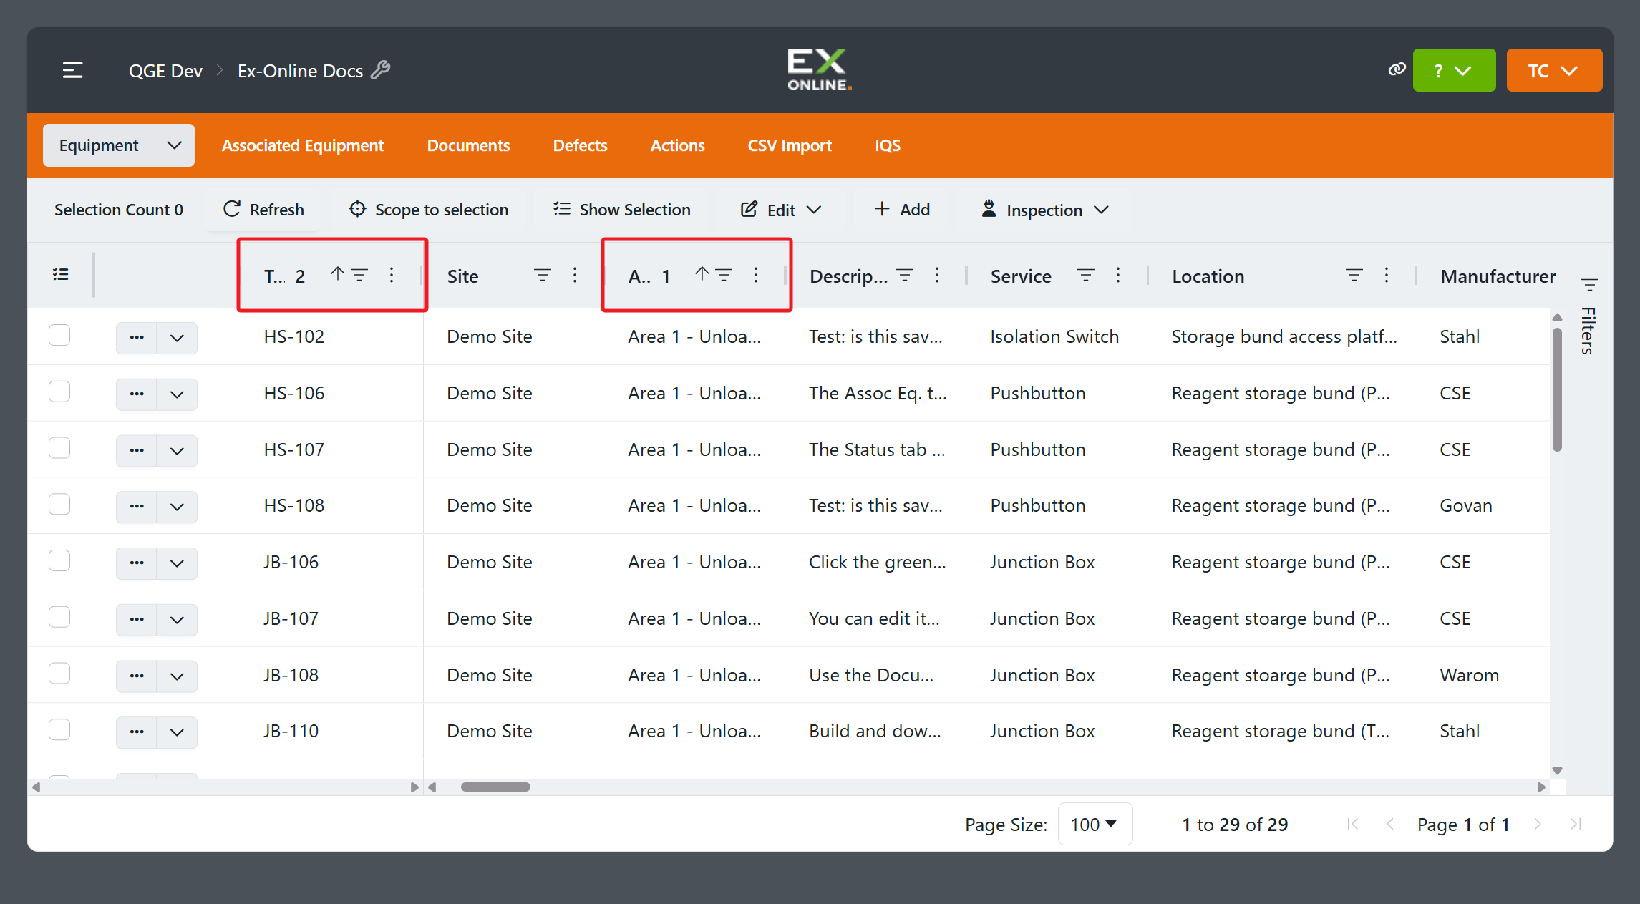Tick the checkbox for row JB-108
This screenshot has width=1640, height=904.
coord(59,674)
